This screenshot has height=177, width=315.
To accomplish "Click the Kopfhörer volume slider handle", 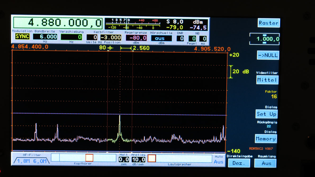I will (x=89, y=158).
